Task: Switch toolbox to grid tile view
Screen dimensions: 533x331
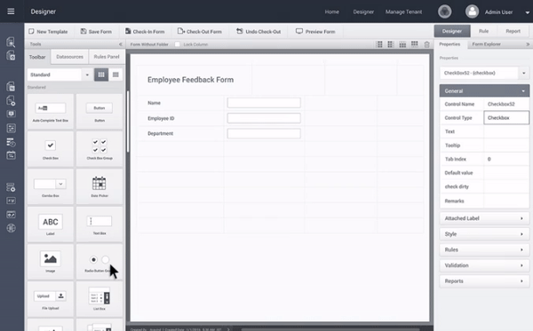Action: pyautogui.click(x=101, y=75)
